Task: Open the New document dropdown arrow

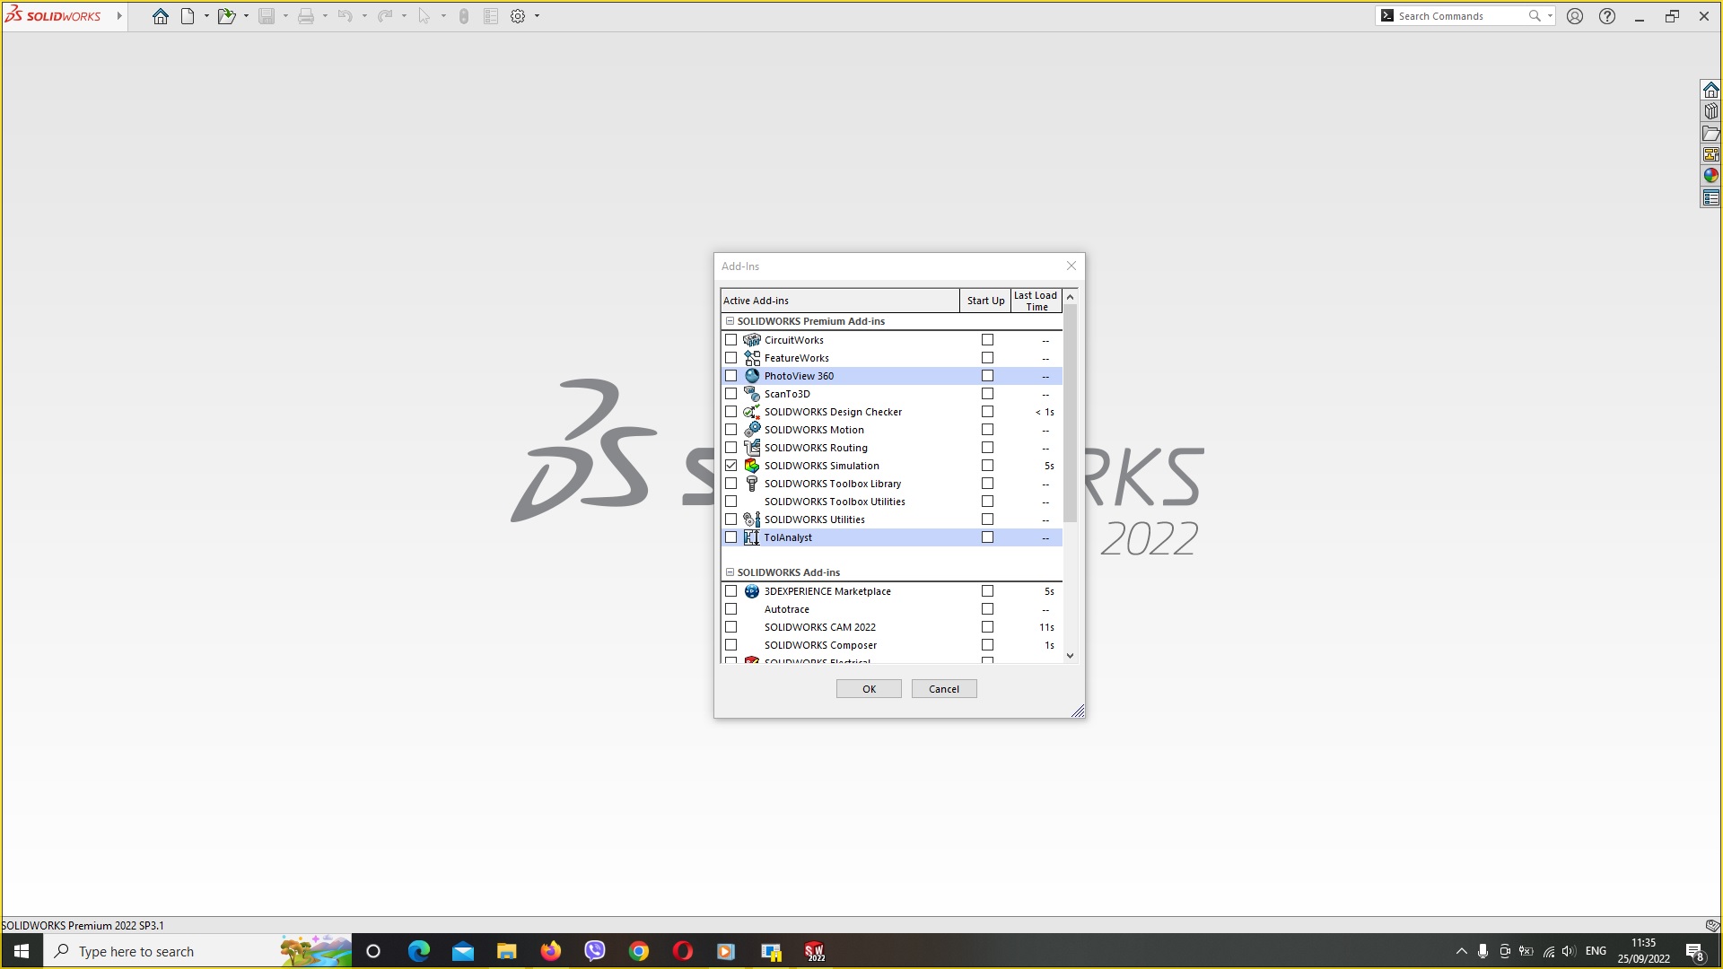Action: [206, 16]
